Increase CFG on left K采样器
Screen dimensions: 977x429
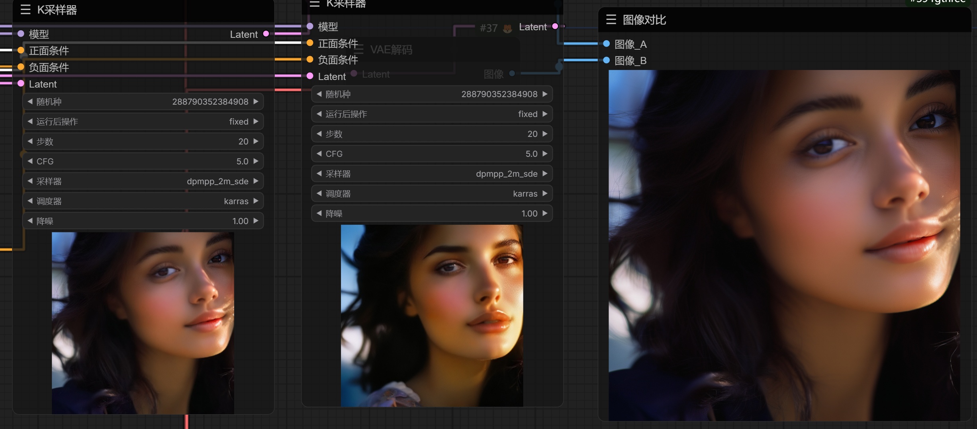click(256, 161)
